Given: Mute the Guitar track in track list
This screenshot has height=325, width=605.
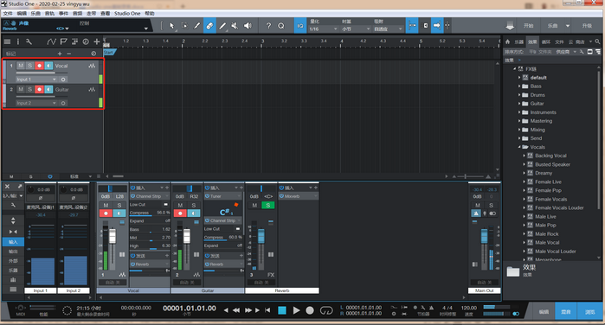Looking at the screenshot, I should click(x=21, y=89).
